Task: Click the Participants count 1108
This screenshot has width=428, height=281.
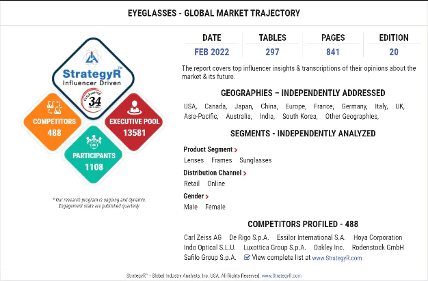Action: click(x=94, y=167)
